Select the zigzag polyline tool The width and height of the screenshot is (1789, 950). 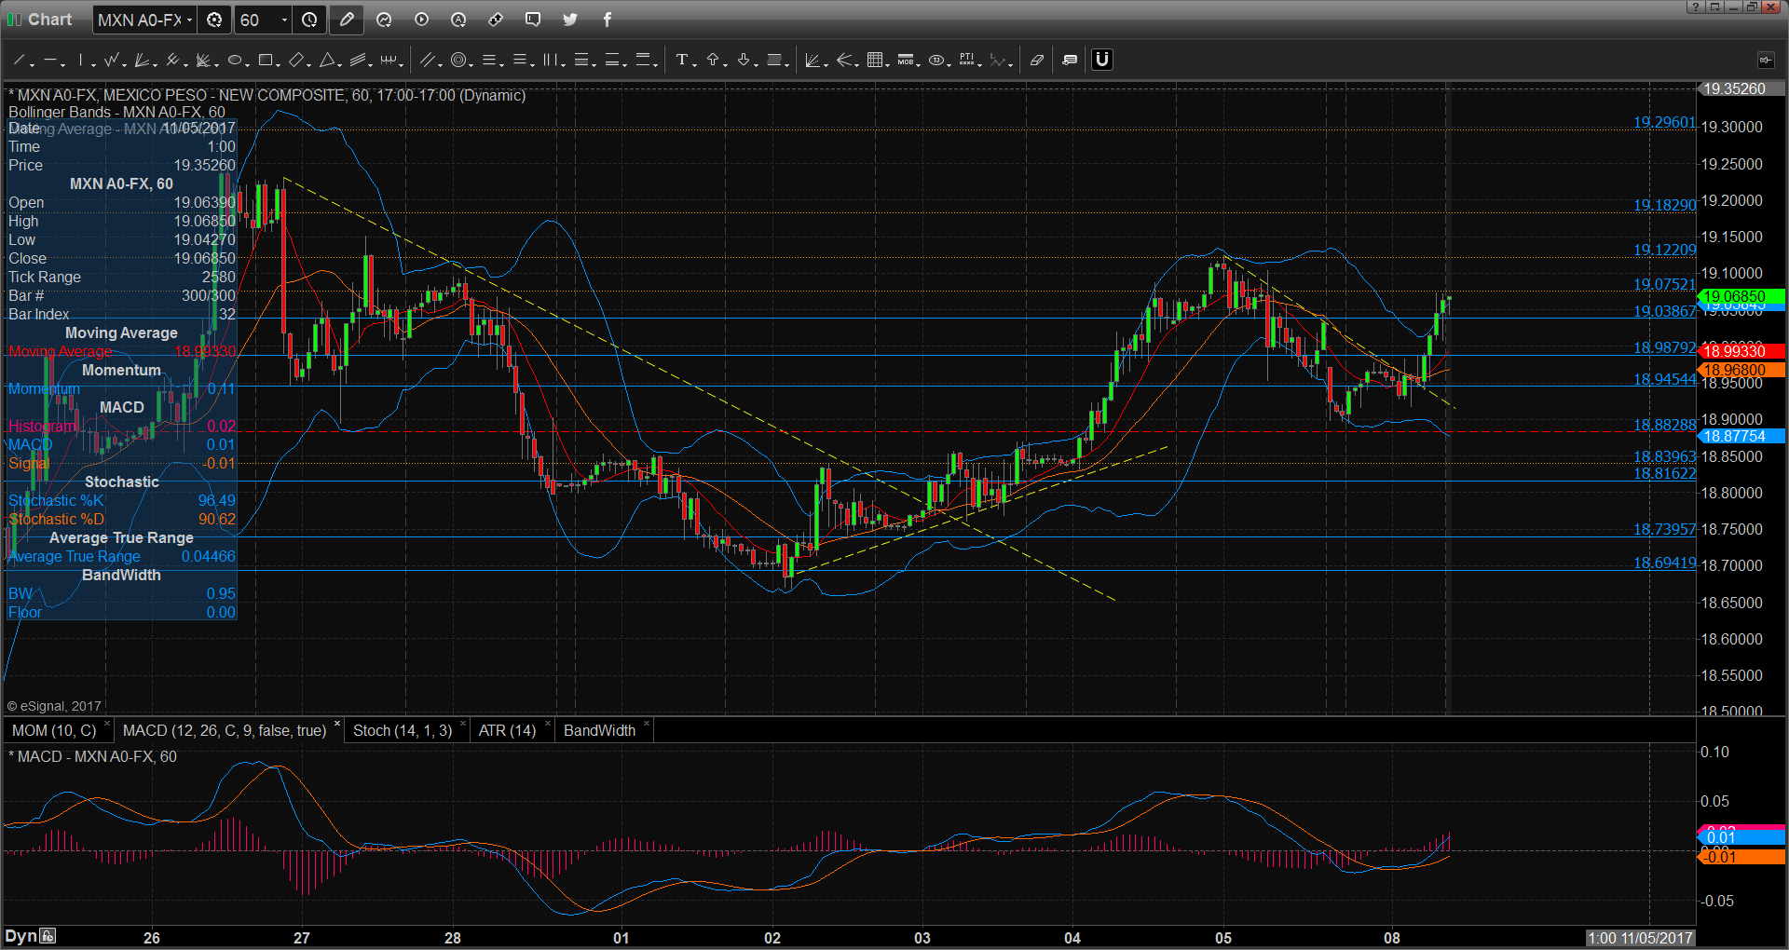coord(112,60)
